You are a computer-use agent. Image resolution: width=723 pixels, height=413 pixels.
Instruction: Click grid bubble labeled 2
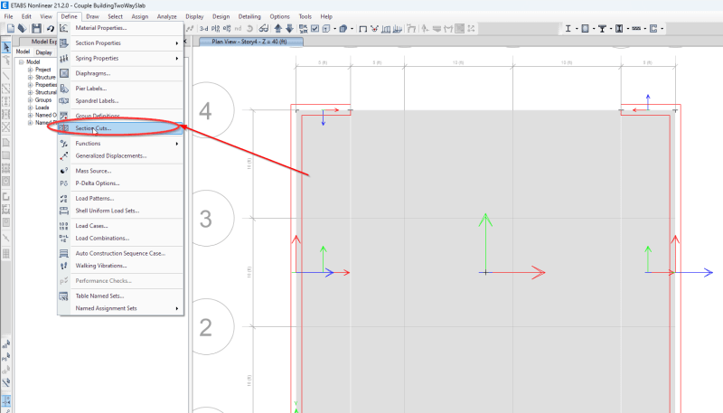[x=206, y=327]
